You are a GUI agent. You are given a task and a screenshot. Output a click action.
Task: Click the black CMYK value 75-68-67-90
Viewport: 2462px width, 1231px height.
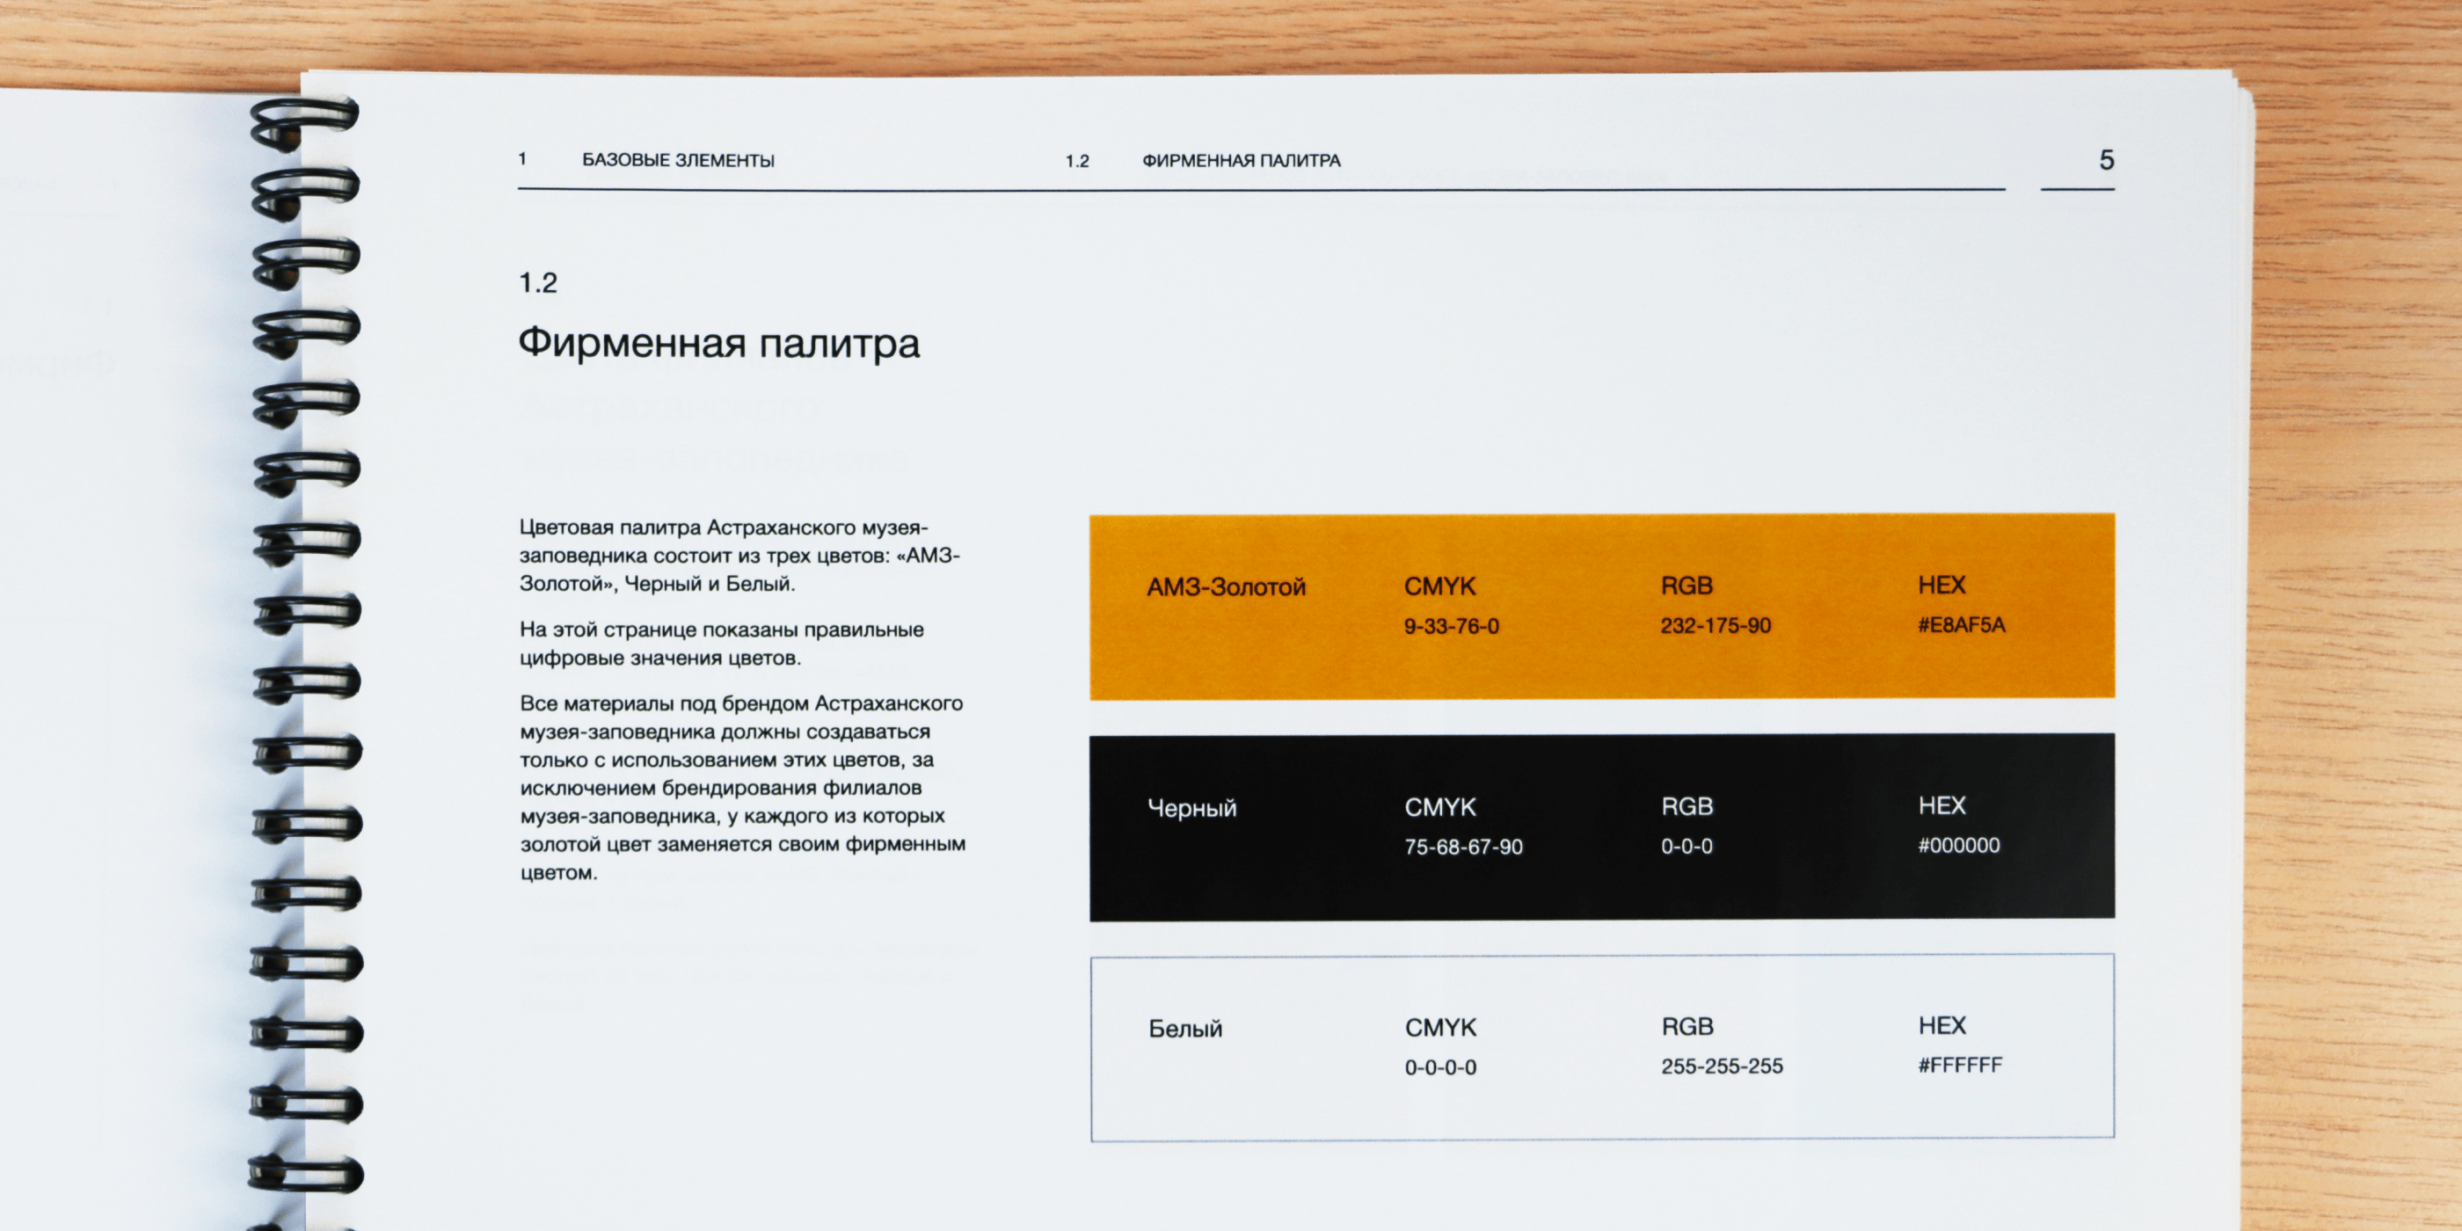(1462, 847)
